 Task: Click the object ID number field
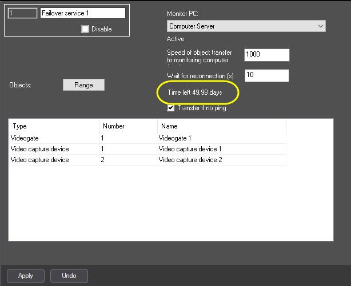[22, 14]
